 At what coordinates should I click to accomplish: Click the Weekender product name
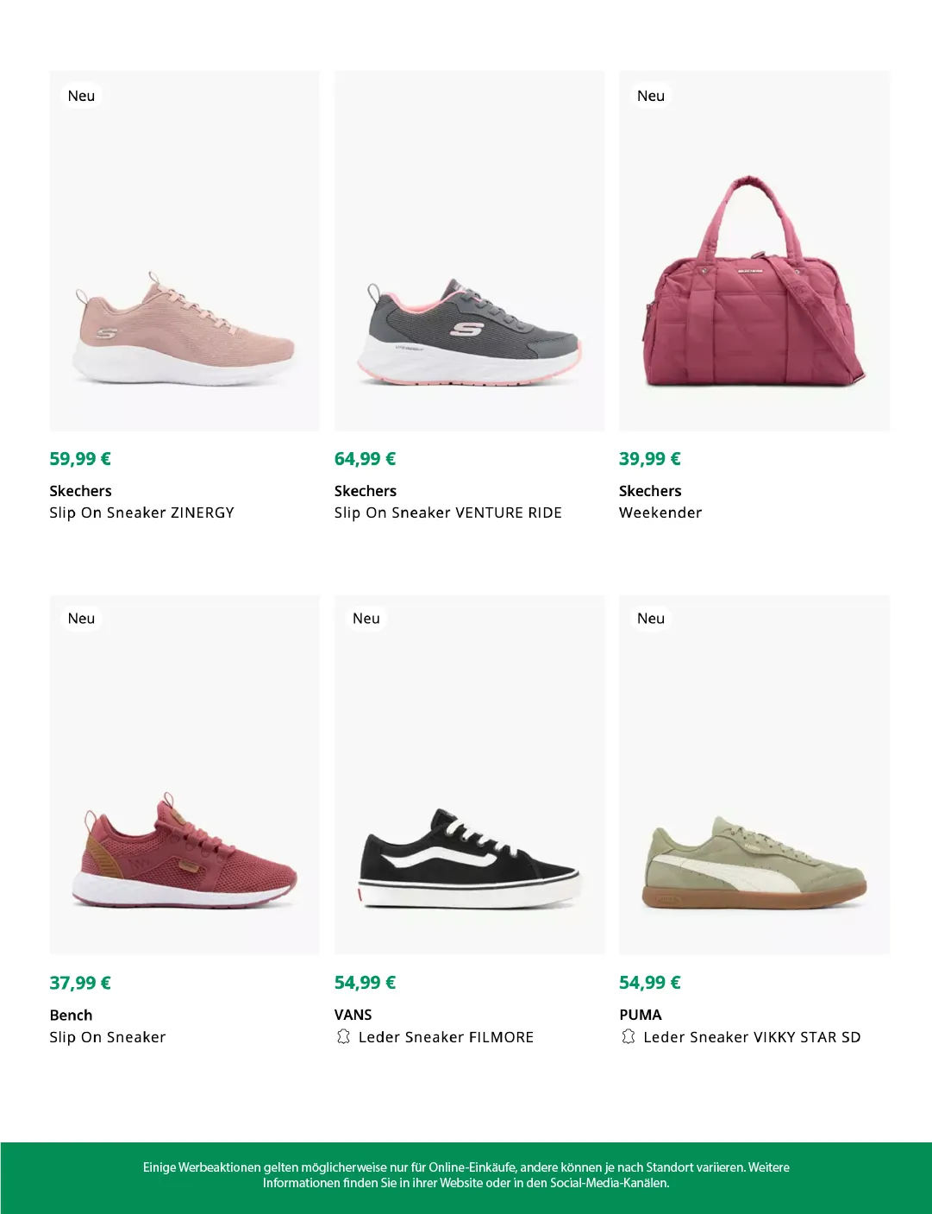660,513
